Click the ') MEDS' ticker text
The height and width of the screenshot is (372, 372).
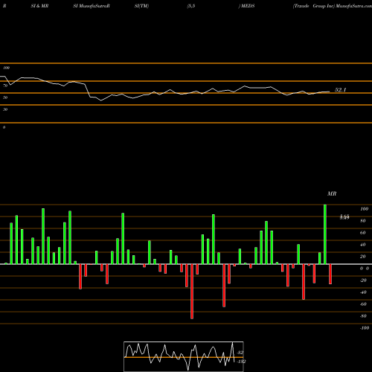[x=246, y=6]
